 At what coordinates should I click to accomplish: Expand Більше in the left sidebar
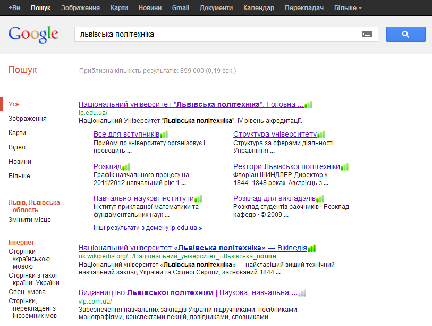[x=19, y=176]
